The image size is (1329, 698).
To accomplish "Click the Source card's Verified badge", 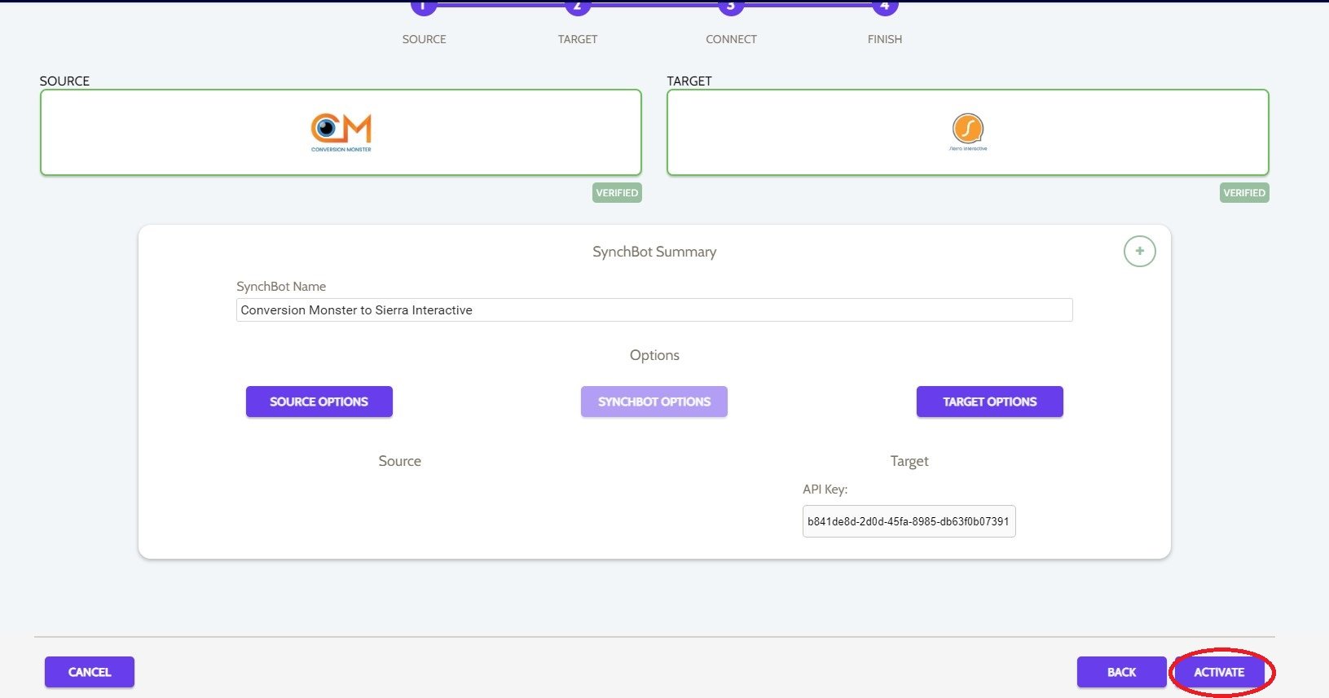I will click(x=617, y=193).
